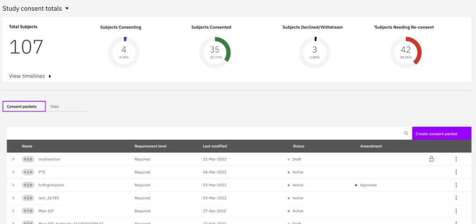The height and width of the screenshot is (224, 476).
Task: Open the three-dot menu for PTS
Action: pos(456,172)
